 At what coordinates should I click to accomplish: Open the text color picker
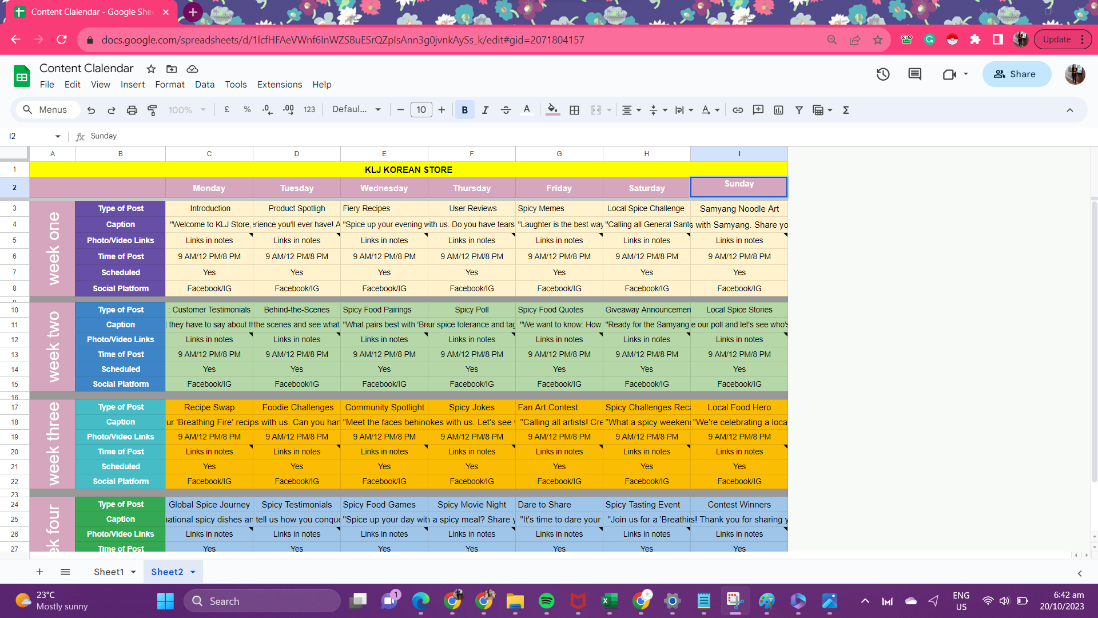pyautogui.click(x=527, y=109)
